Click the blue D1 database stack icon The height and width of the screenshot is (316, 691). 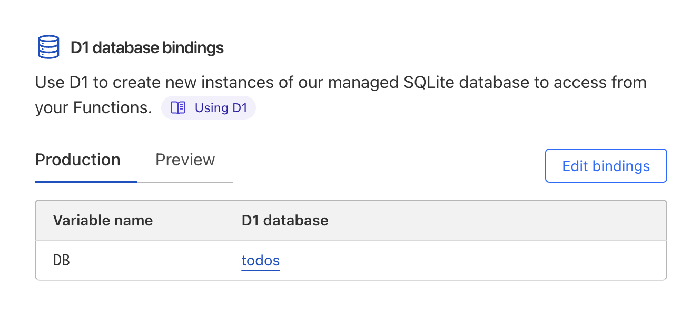(x=48, y=47)
